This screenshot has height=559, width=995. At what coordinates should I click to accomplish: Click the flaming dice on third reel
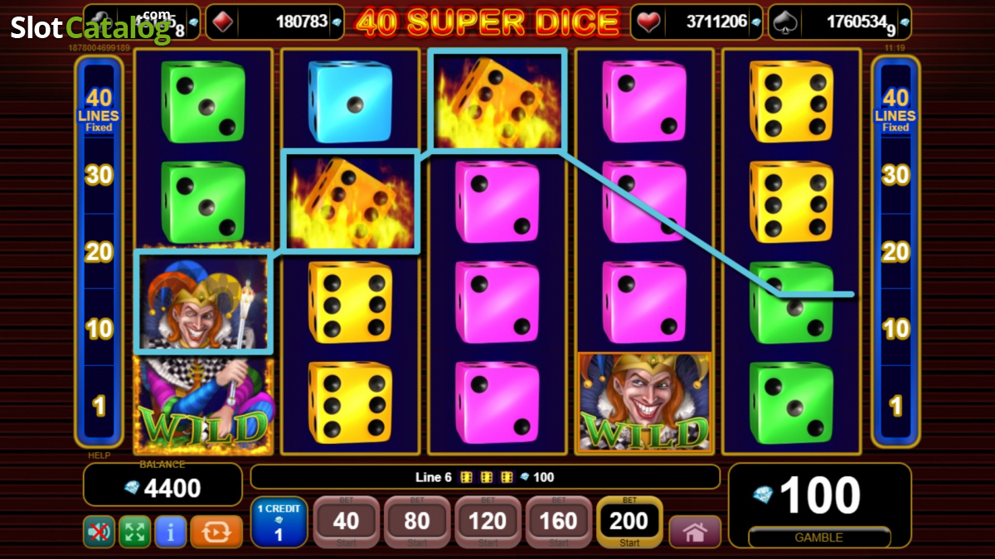point(498,99)
